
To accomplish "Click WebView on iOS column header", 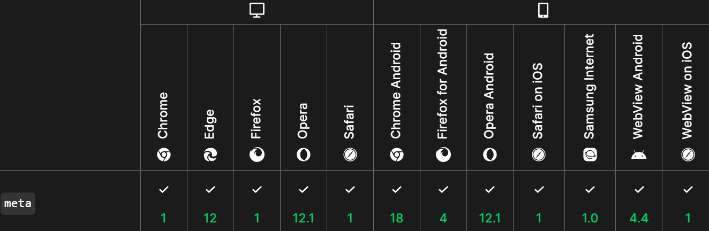I will 688,91.
